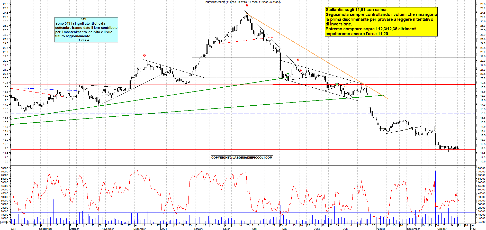Image resolution: width=486 pixels, height=230 pixels.
Task: Click the 'May' label on the time axis
Action: click(x=285, y=229)
